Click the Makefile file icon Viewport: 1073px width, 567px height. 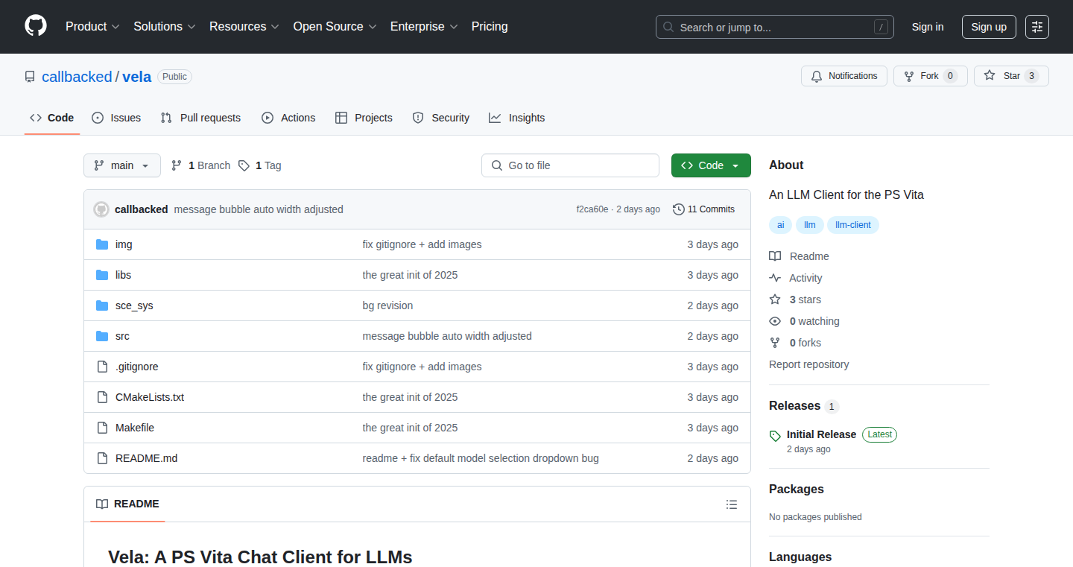[102, 428]
